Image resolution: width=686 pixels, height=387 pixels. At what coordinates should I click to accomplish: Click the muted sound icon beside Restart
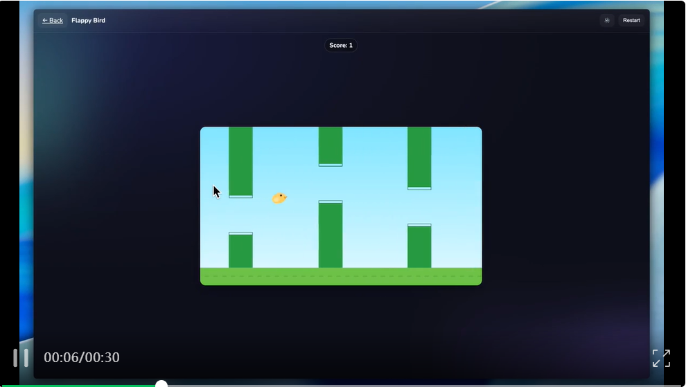607,21
